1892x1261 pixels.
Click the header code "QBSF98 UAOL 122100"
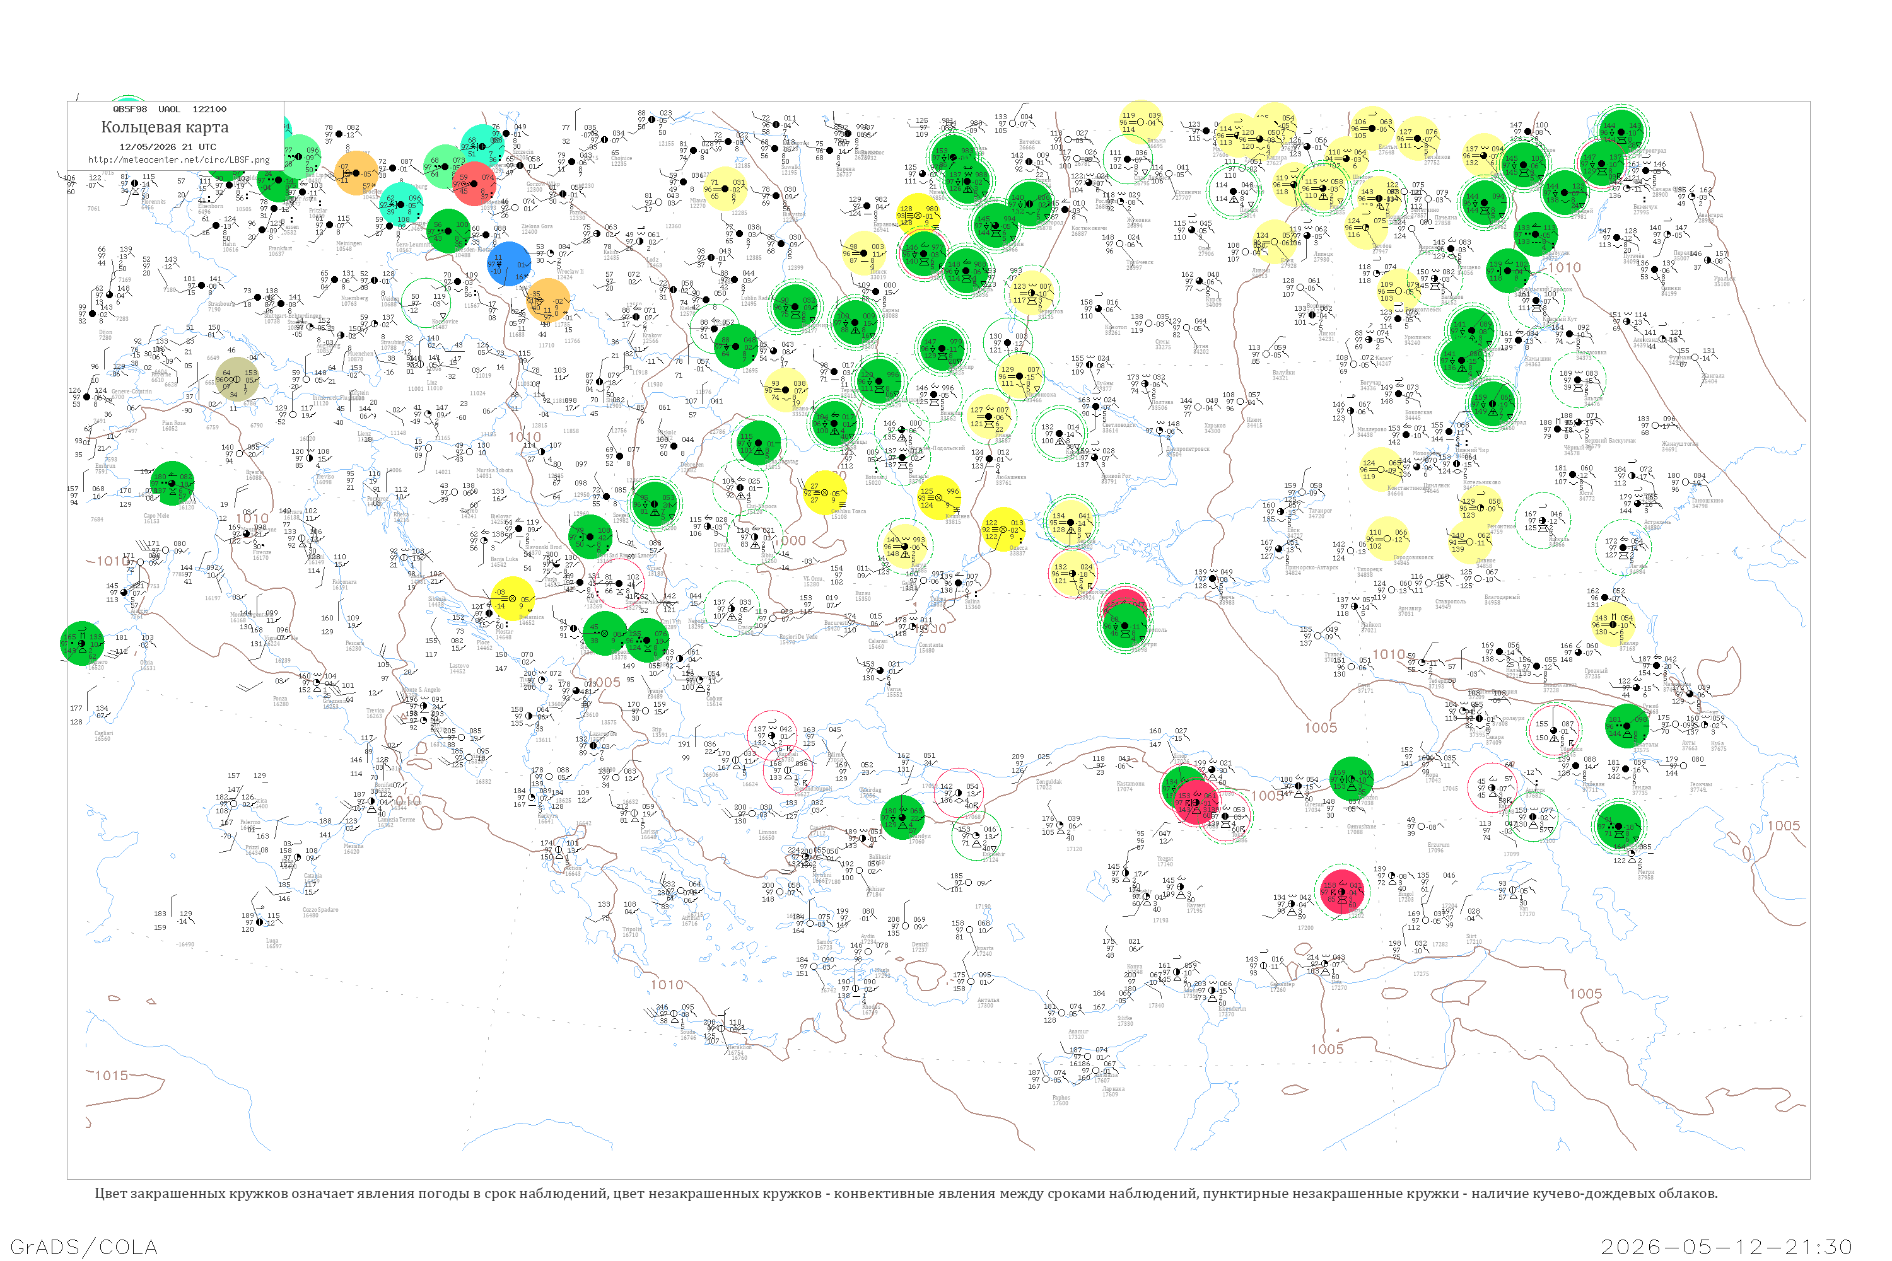[170, 109]
